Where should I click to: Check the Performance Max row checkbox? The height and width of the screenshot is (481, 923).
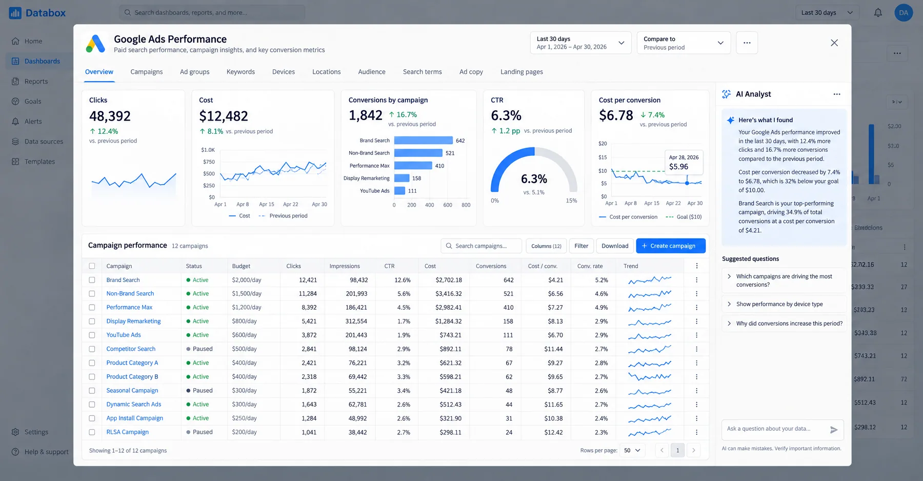(x=92, y=308)
